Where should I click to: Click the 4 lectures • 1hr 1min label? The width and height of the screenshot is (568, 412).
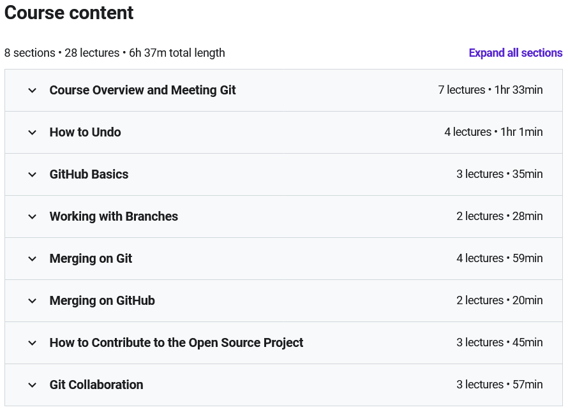(493, 132)
